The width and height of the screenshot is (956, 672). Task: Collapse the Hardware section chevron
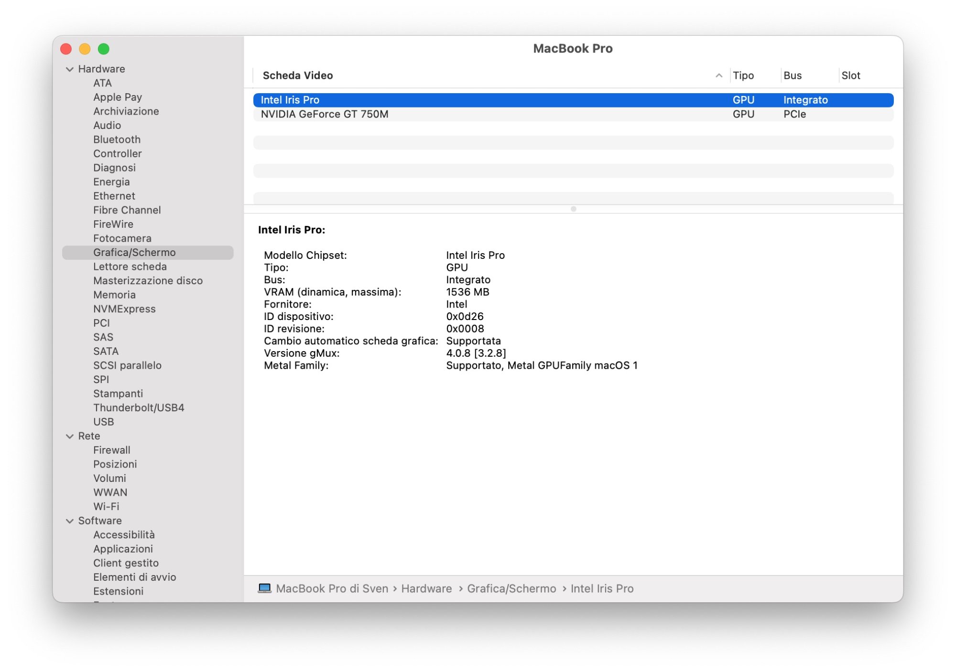(x=70, y=69)
